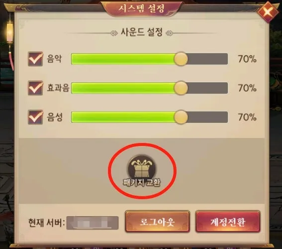This screenshot has width=282, height=249.
Task: Click the 로그아웃 button
Action: (157, 222)
